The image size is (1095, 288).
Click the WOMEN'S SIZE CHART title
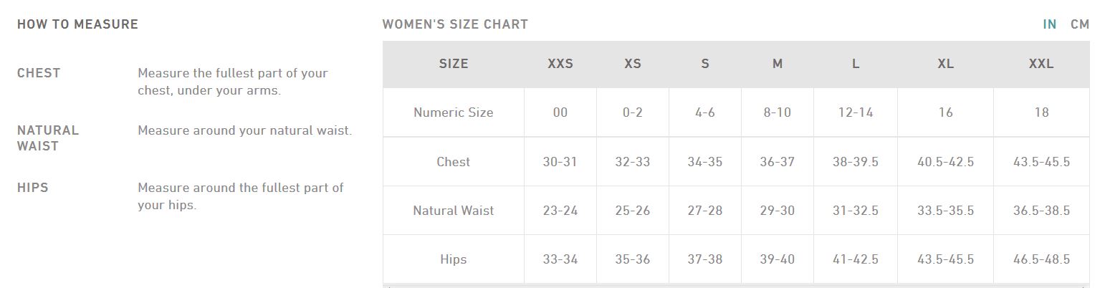click(455, 24)
